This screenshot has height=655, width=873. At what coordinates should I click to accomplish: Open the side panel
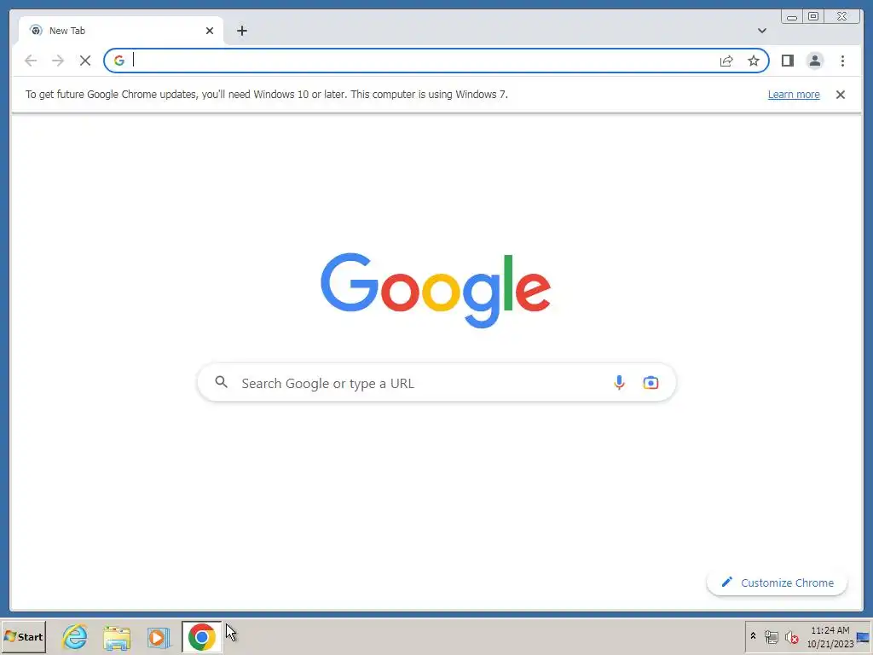coord(787,61)
